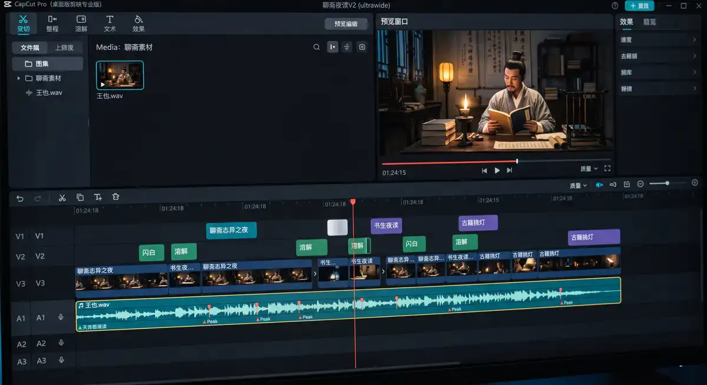
Task: Add text with the T+ timeline icon
Action: coord(98,197)
